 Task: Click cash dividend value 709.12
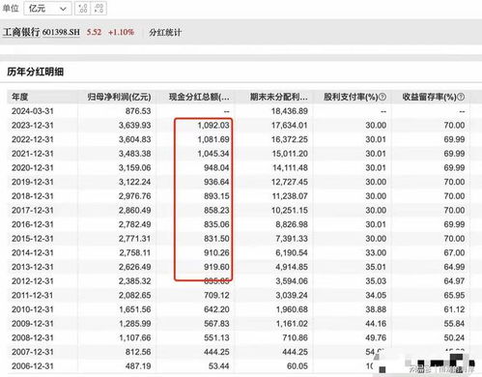tap(216, 296)
